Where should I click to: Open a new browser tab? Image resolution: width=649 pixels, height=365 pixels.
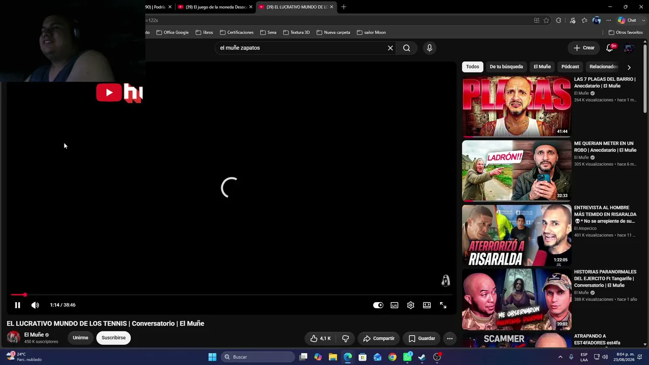(x=344, y=7)
